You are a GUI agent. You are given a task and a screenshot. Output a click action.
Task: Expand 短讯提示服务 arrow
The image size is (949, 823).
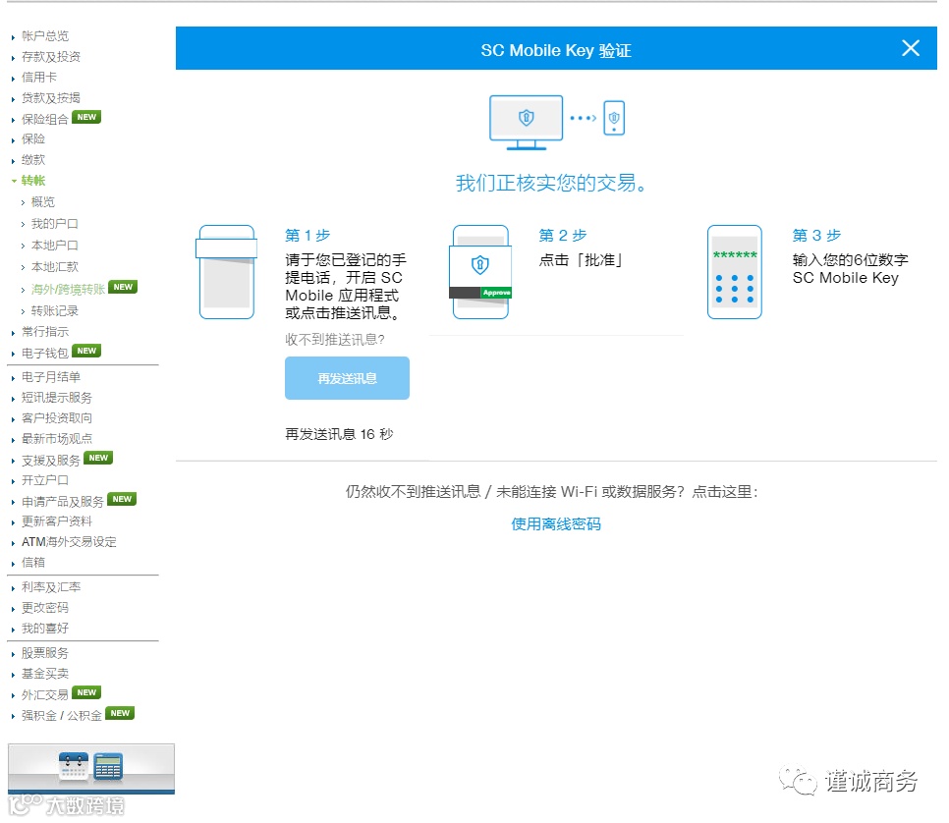(x=14, y=399)
